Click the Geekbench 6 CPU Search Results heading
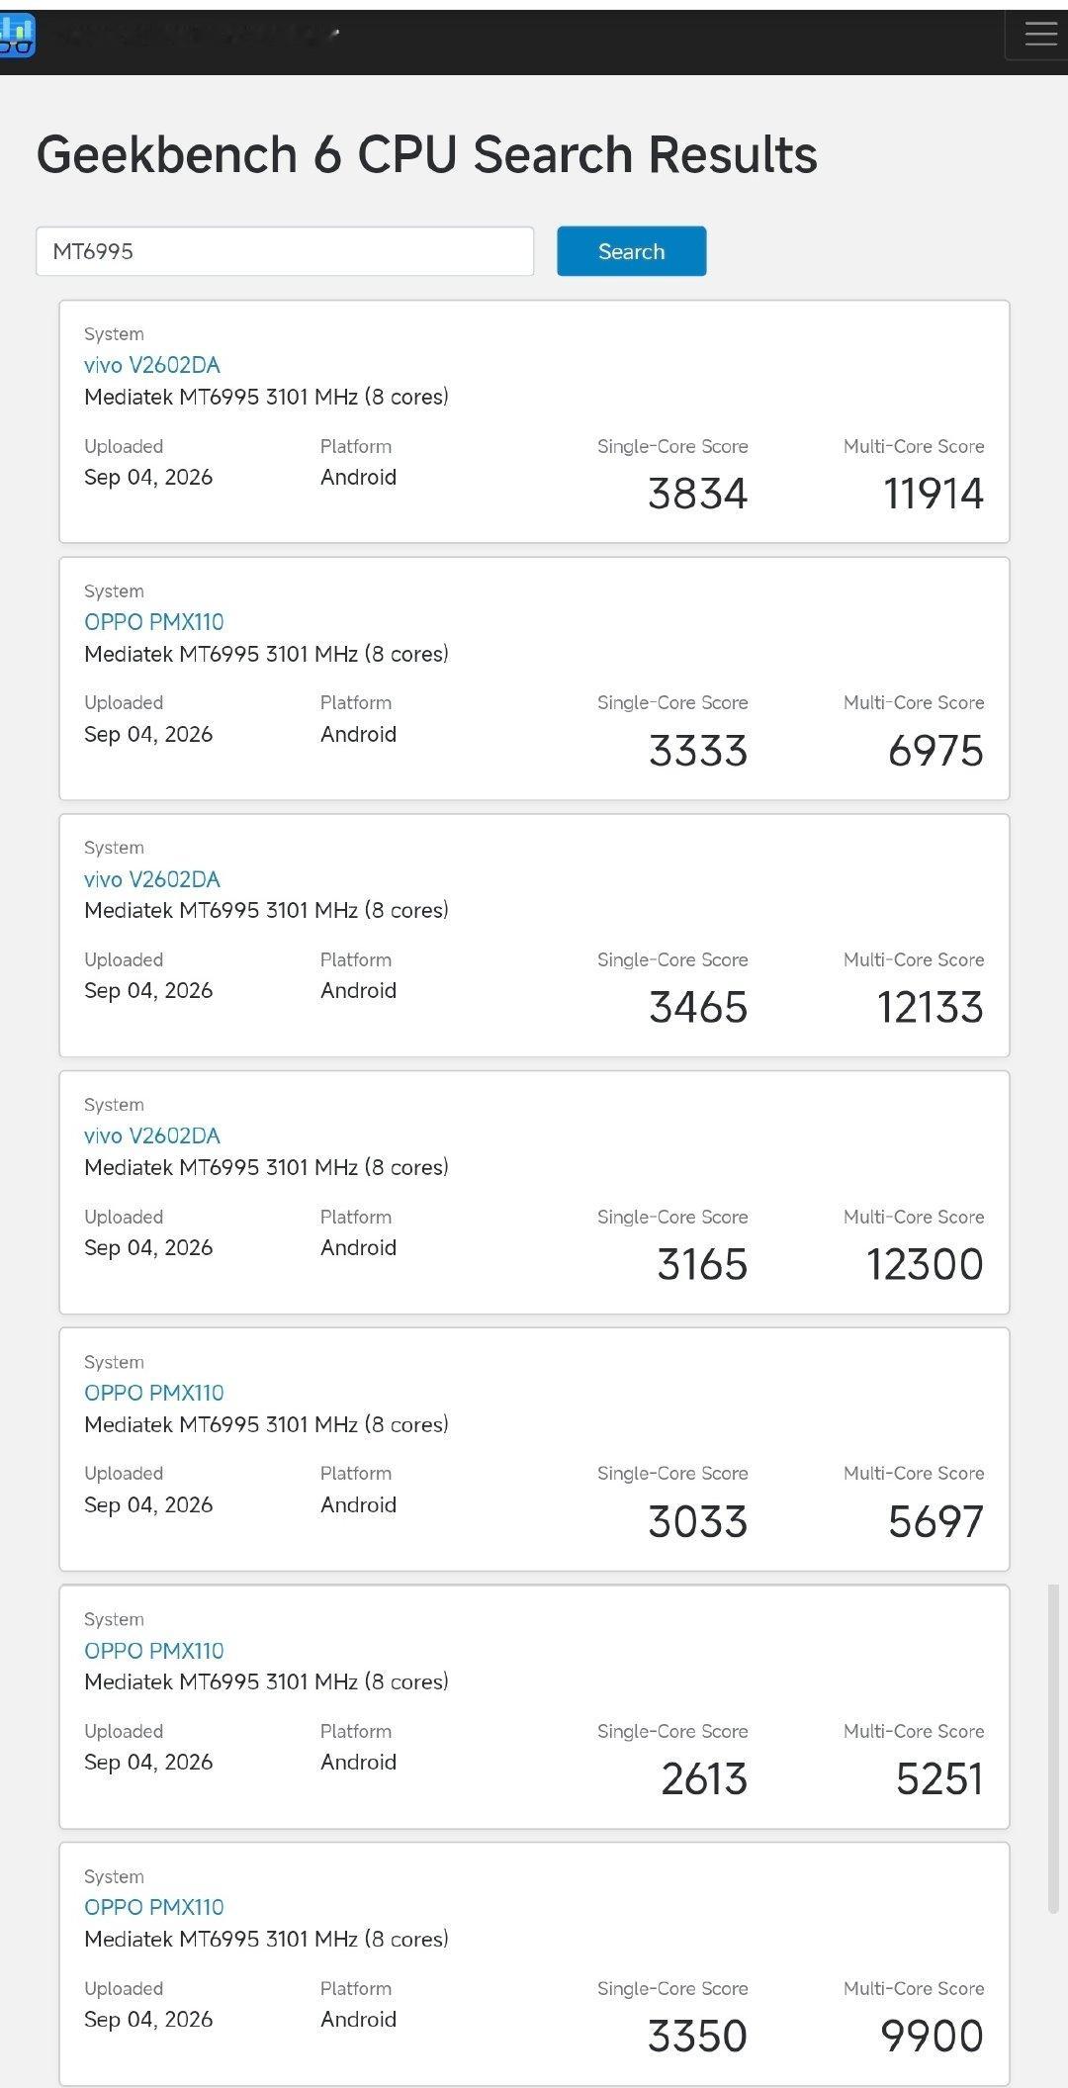Screen dimensions: 1068x2088 click(x=427, y=155)
